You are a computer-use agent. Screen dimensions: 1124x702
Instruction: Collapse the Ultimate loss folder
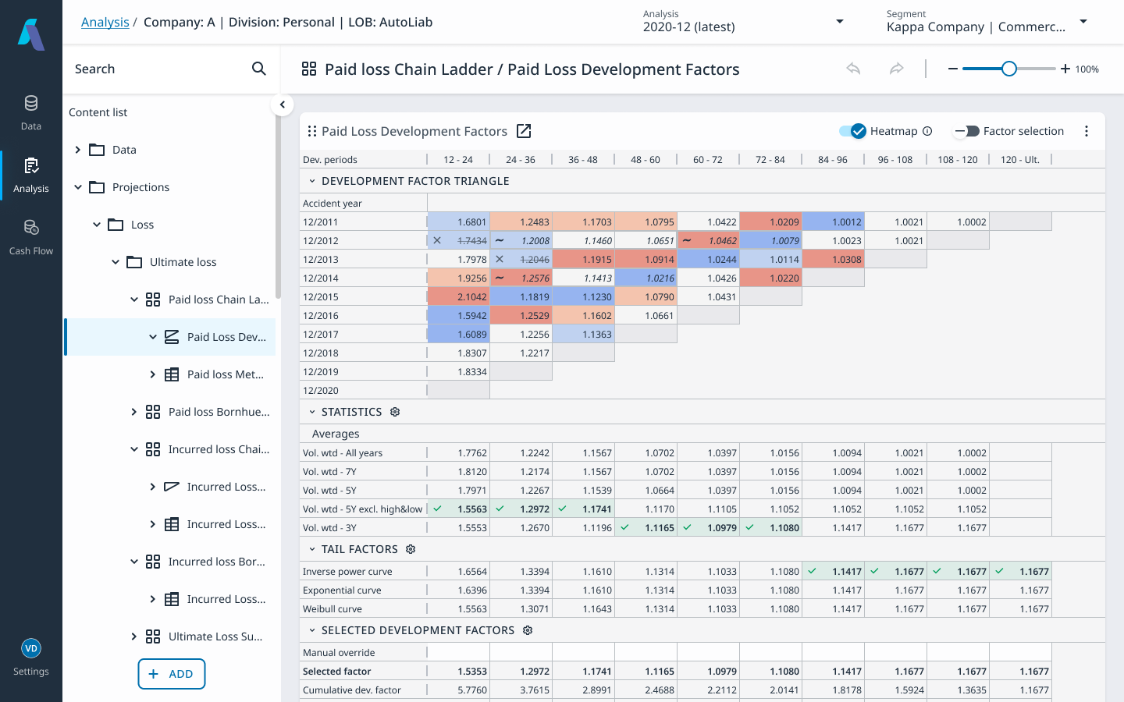coord(116,262)
